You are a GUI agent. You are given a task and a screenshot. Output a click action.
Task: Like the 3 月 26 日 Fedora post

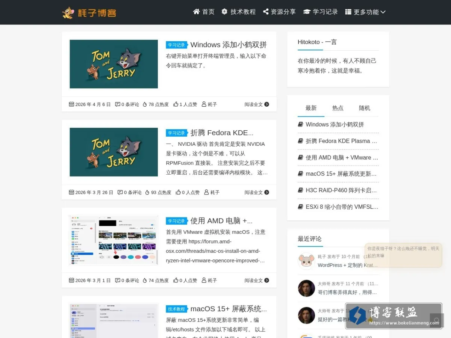tap(188, 192)
